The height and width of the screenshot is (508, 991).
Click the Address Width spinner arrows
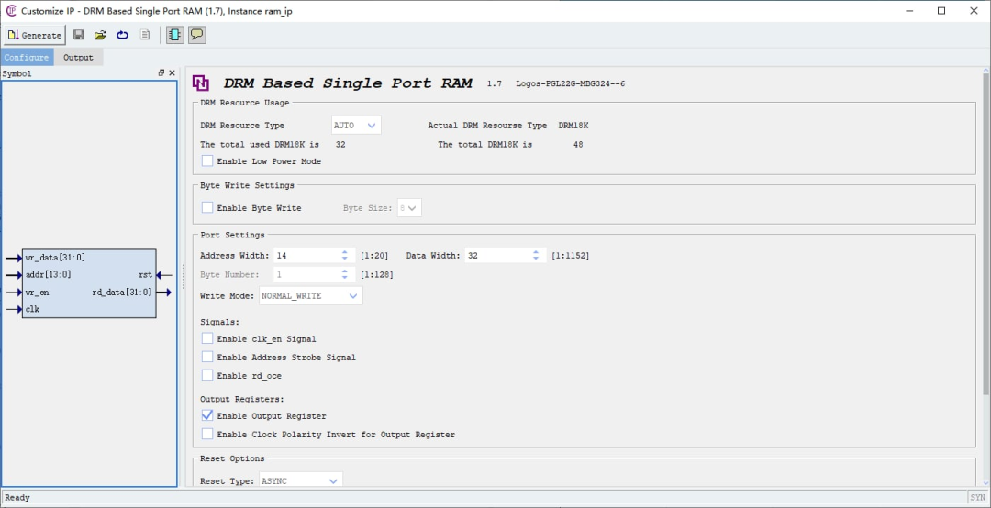pyautogui.click(x=345, y=256)
